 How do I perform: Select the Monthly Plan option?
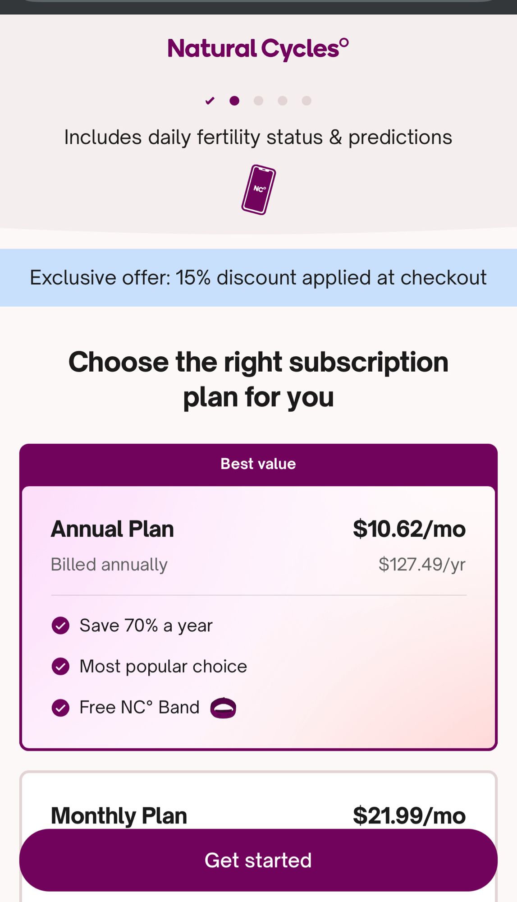coord(119,815)
